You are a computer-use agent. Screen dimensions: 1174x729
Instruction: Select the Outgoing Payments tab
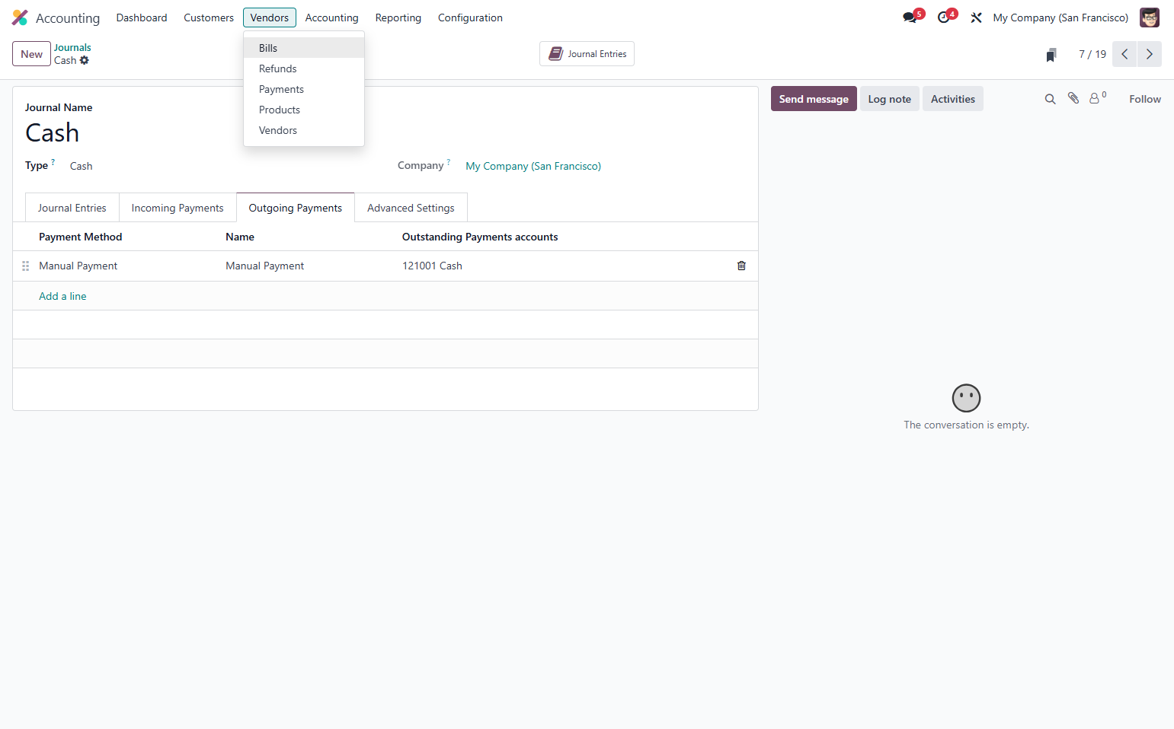click(x=296, y=208)
